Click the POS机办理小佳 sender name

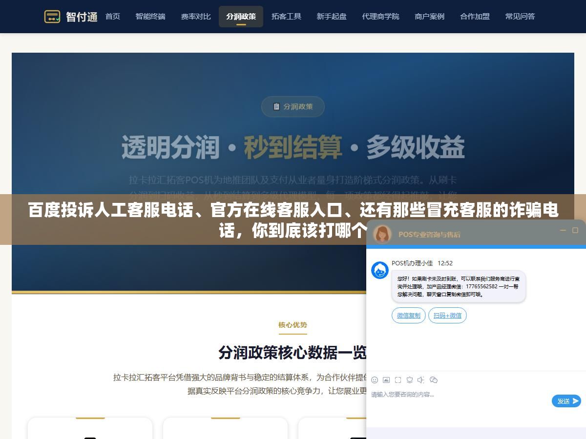pos(412,263)
